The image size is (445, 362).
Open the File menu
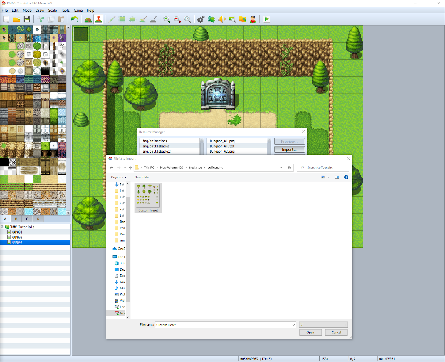pos(5,10)
